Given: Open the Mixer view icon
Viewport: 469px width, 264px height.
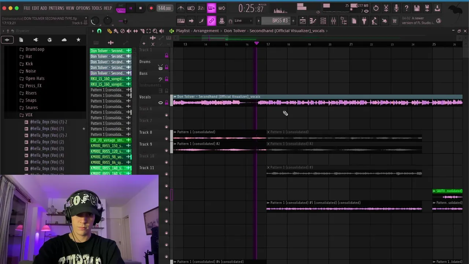Looking at the screenshot, I should (x=333, y=21).
